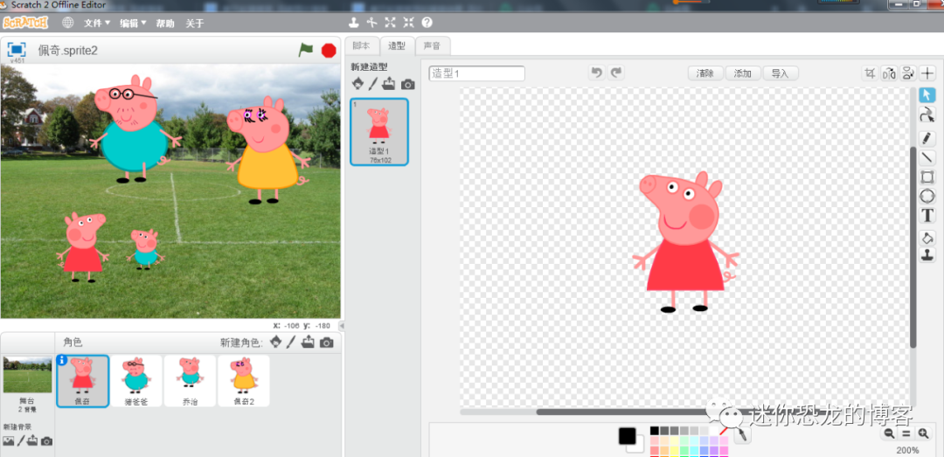Image resolution: width=944 pixels, height=457 pixels.
Task: Open the 文件 menu
Action: 97,24
